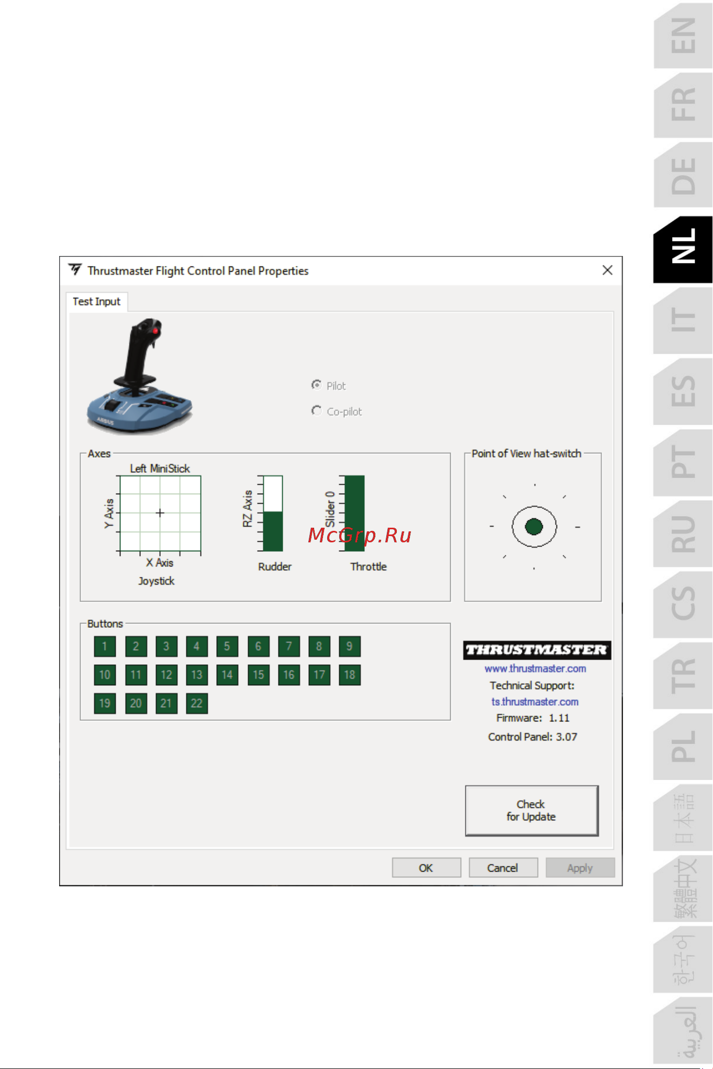Click button indicator 9
713x1069 pixels.
[349, 647]
